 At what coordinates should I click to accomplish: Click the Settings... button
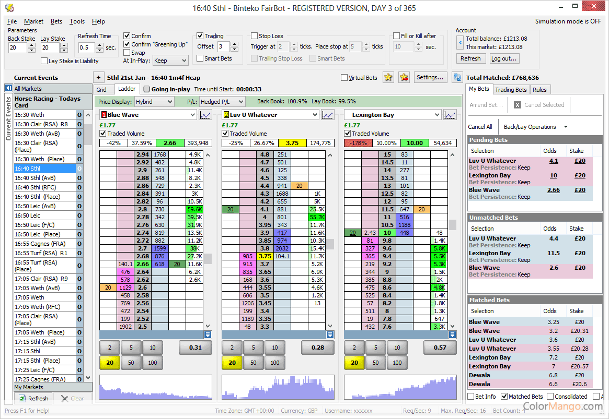tap(431, 77)
